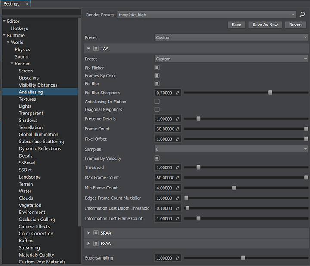The height and width of the screenshot is (266, 310).
Task: Click the Fix Blur Sharpness slider handle
Action: pyautogui.click(x=270, y=93)
